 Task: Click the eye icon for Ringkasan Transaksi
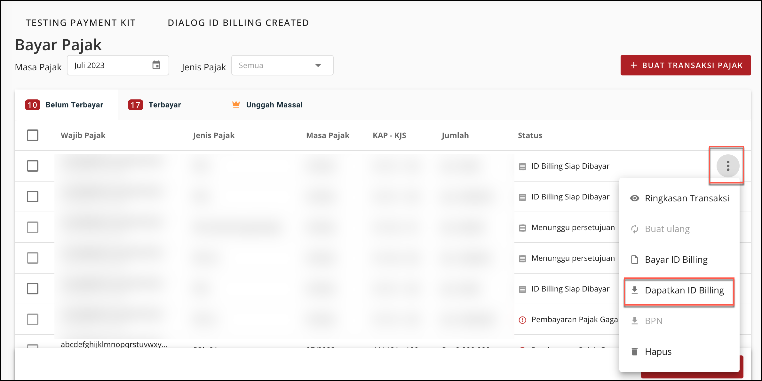coord(634,198)
